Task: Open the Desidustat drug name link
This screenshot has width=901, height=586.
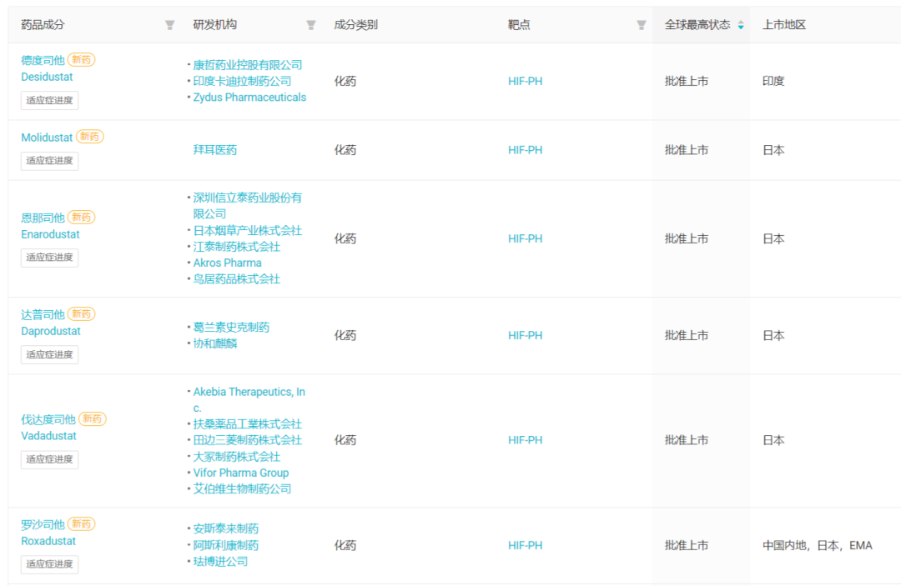Action: (x=47, y=77)
